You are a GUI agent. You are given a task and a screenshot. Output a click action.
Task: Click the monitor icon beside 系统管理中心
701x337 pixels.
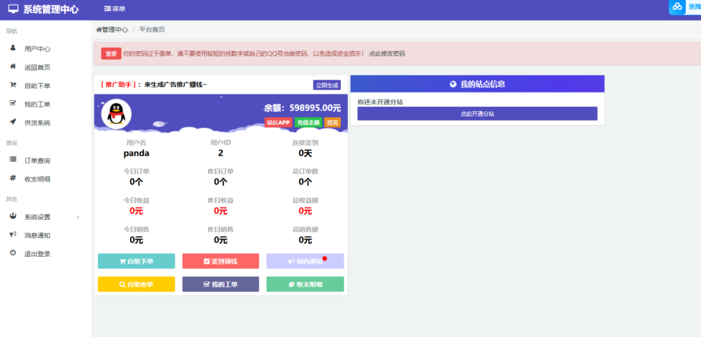(x=14, y=8)
